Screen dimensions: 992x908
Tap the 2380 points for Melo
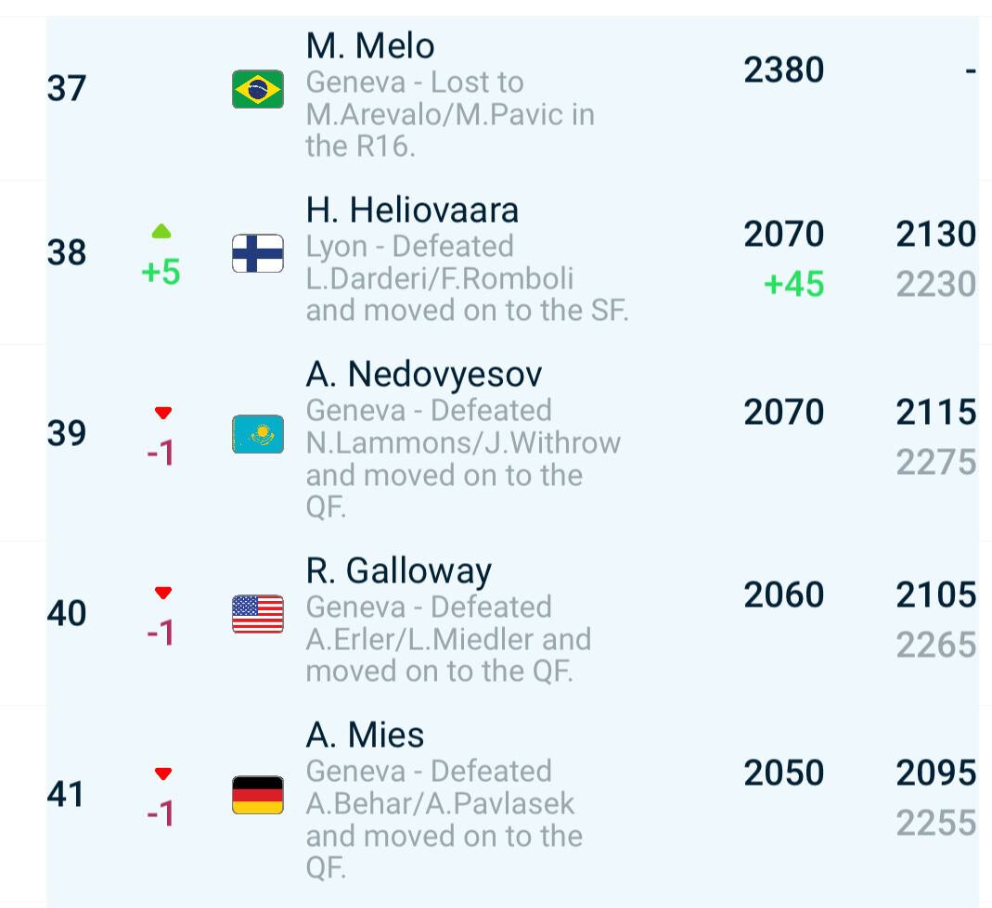point(784,70)
